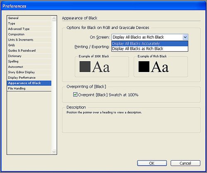Open File Handling preferences

point(29,89)
